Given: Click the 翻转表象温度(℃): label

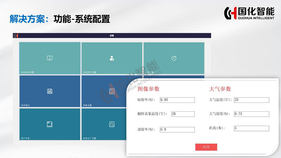Looking at the screenshot, I should pyautogui.click(x=152, y=114).
